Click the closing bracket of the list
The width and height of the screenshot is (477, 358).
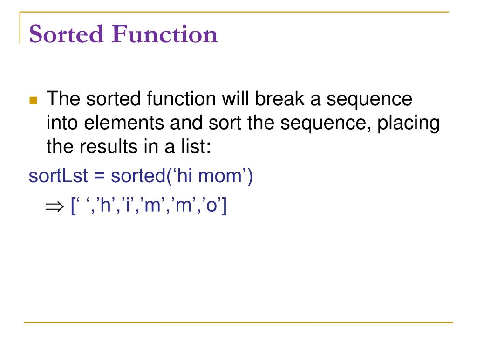pos(224,206)
